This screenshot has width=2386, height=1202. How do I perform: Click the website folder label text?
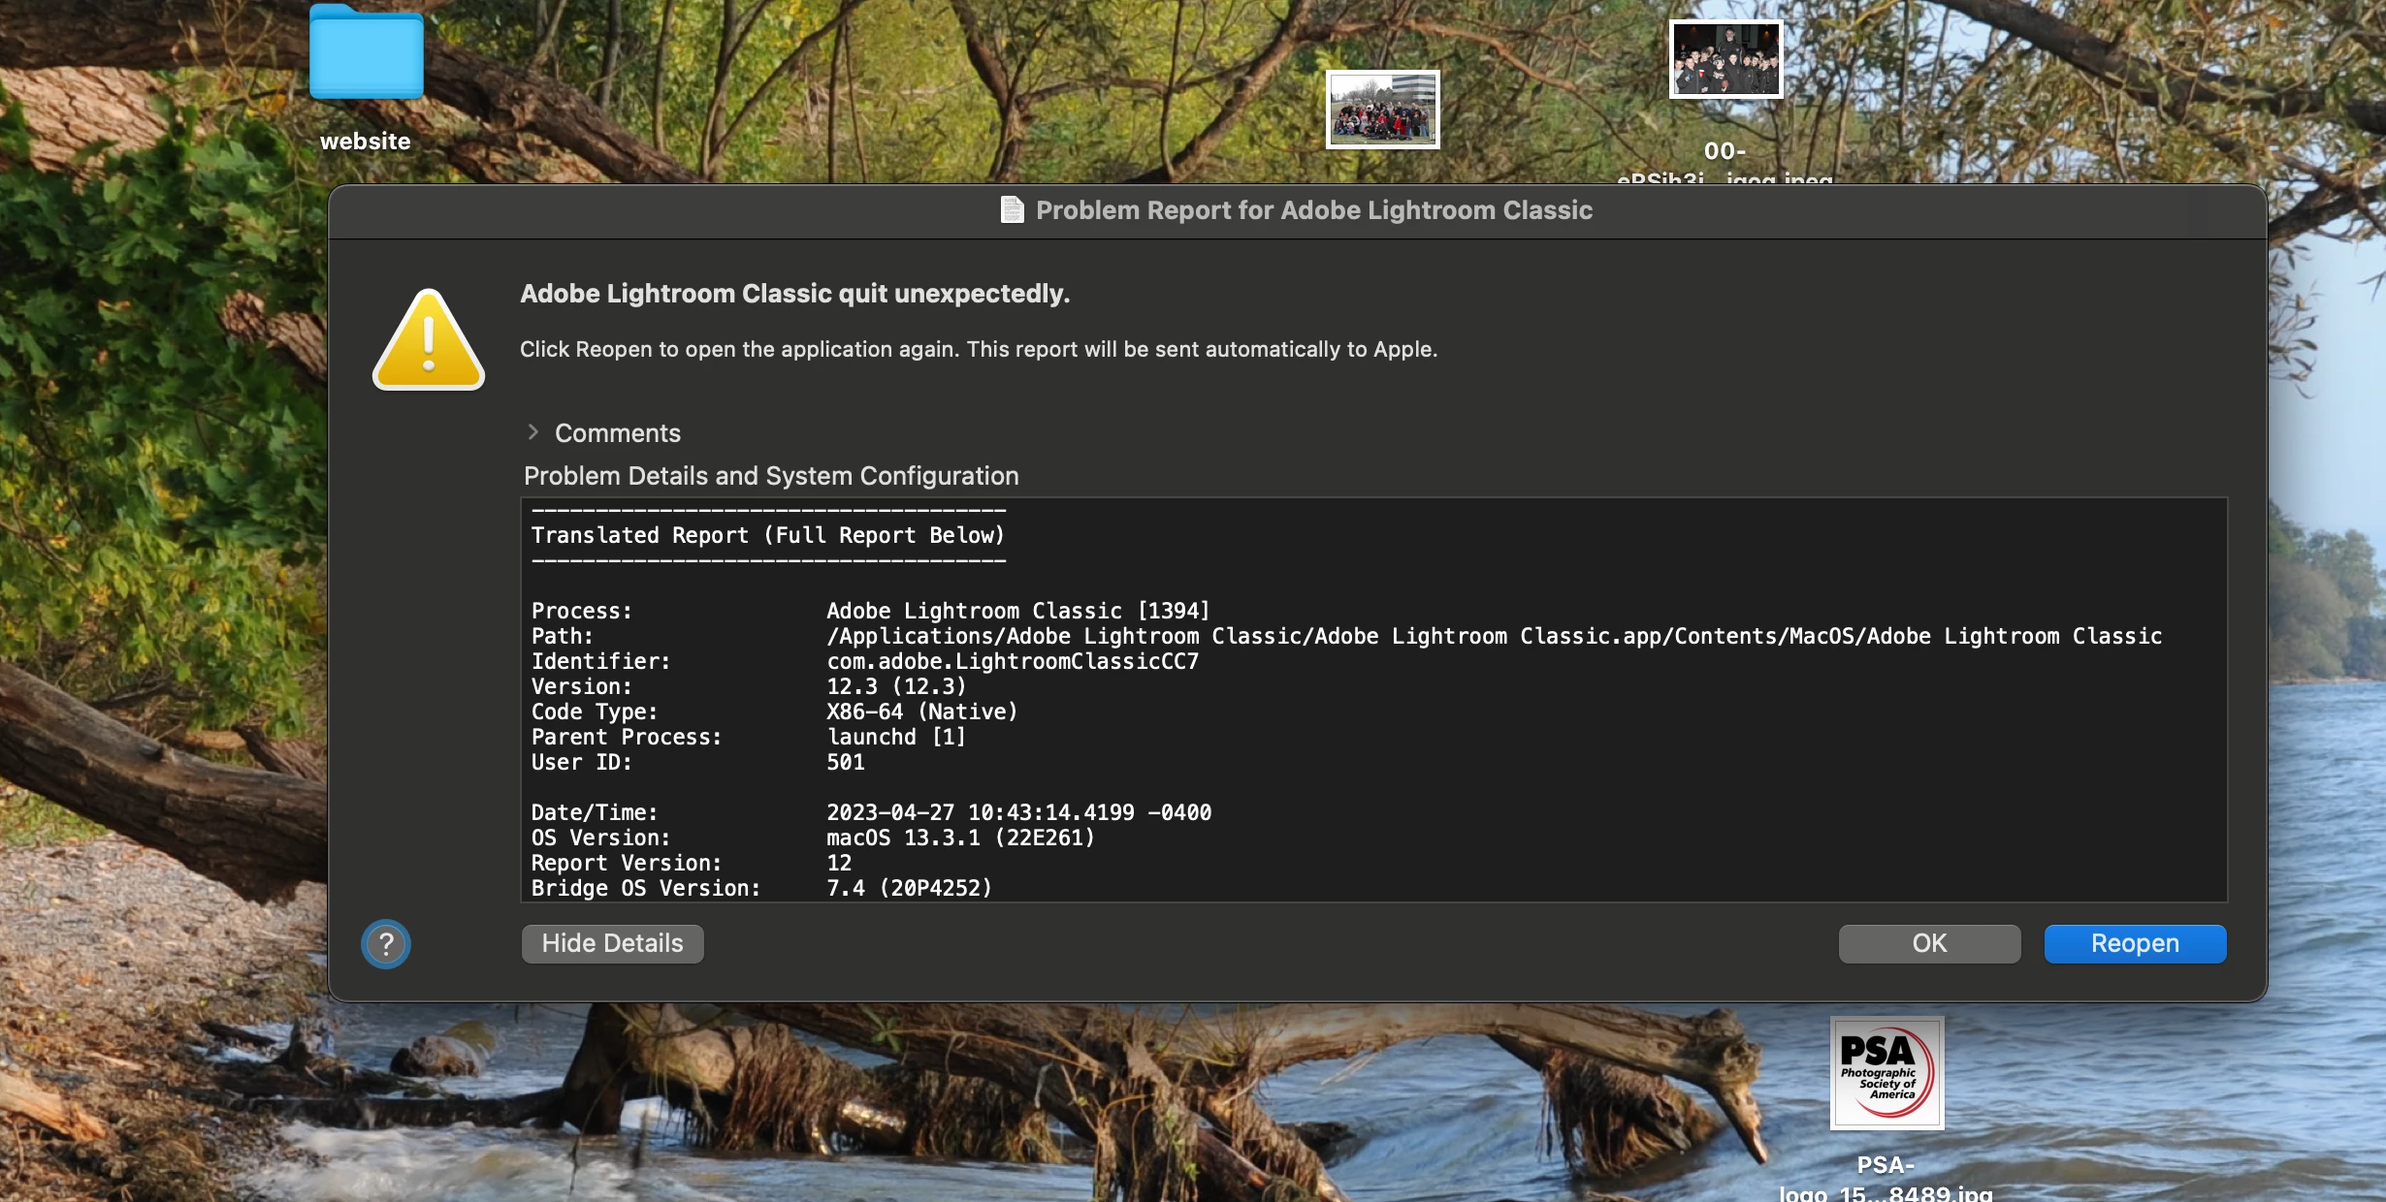click(366, 142)
